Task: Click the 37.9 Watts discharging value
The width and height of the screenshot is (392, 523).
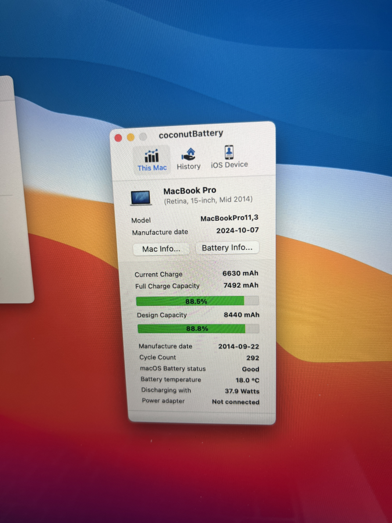Action: click(x=242, y=391)
